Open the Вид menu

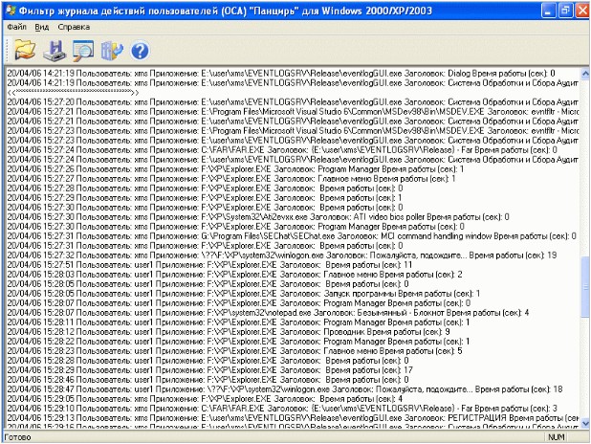[x=42, y=27]
